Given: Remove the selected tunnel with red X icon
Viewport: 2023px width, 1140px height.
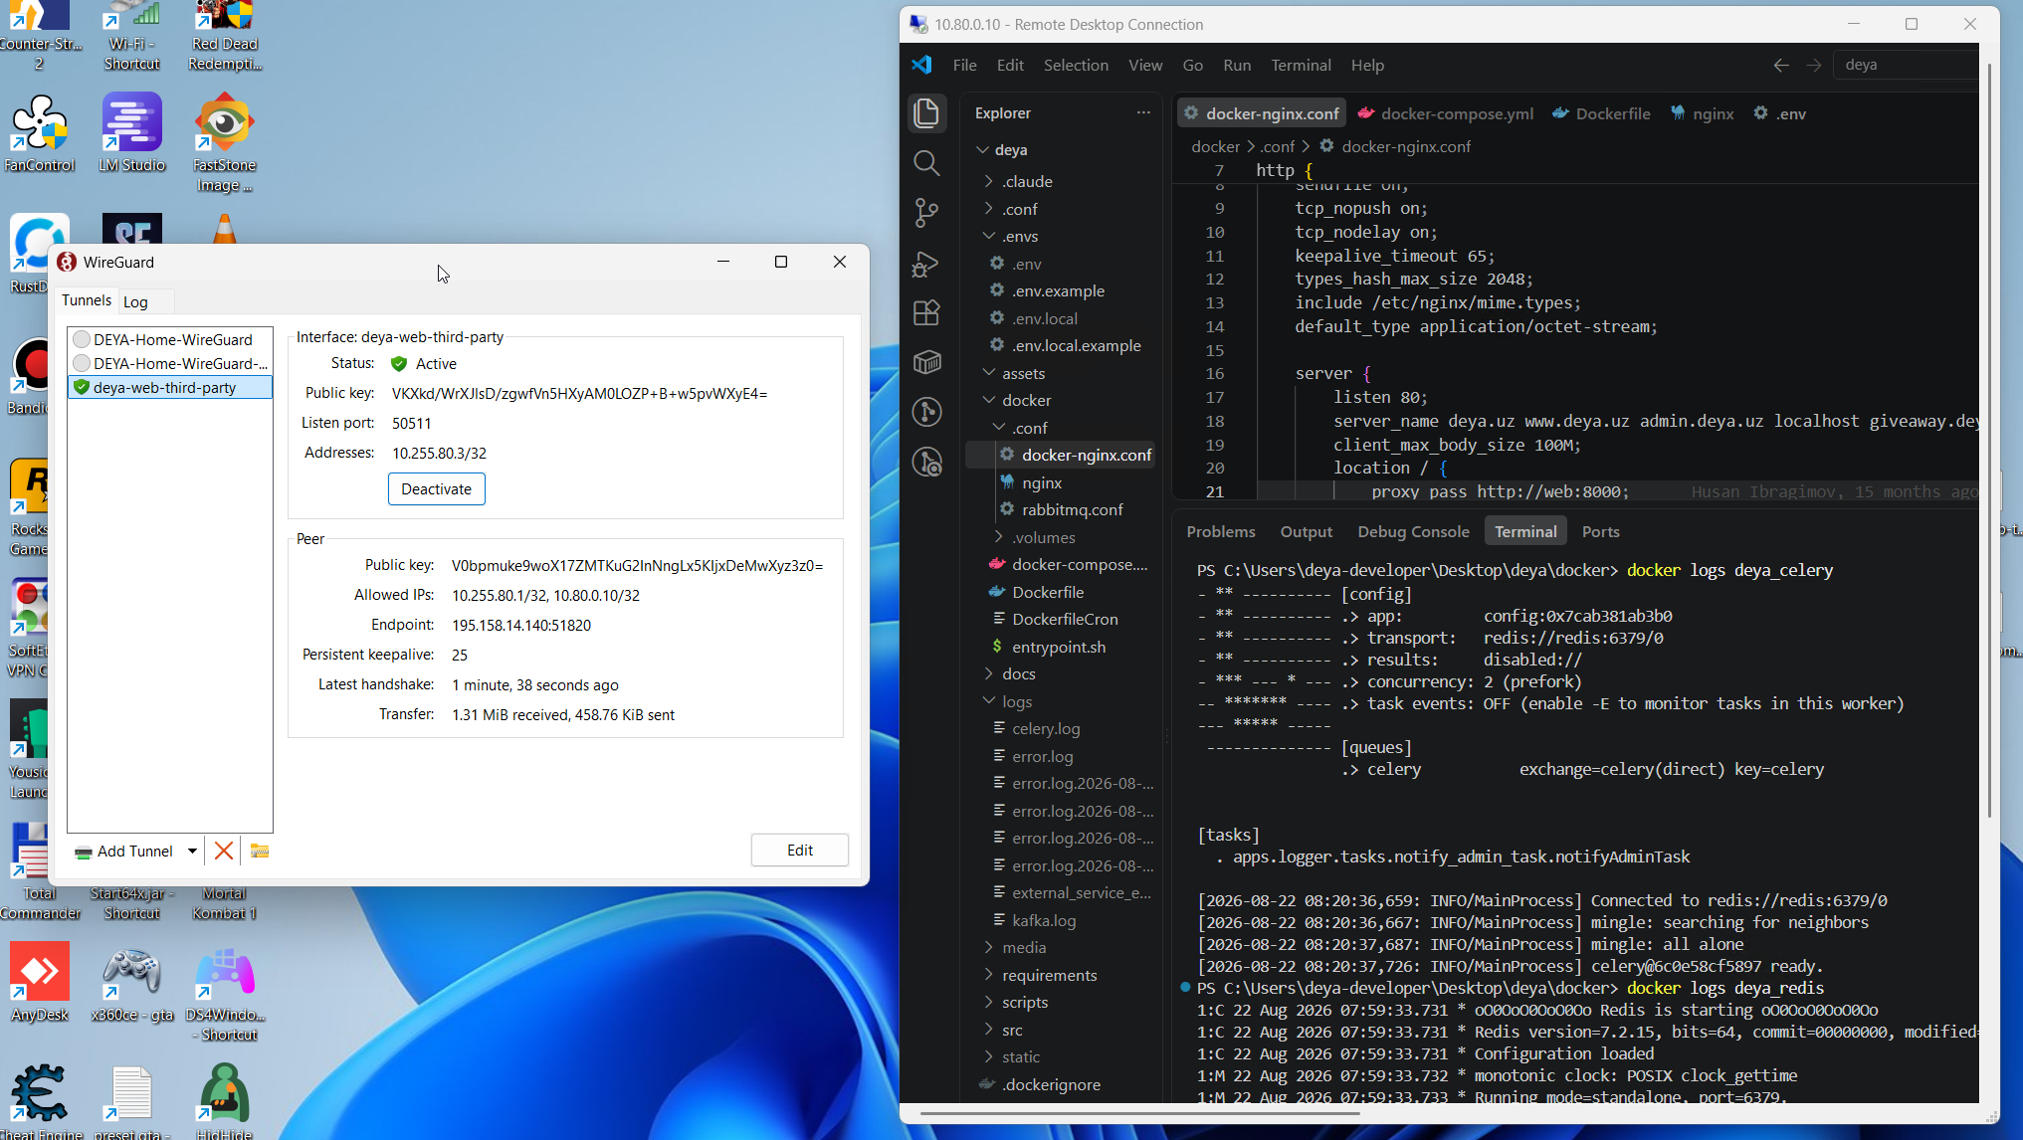Looking at the screenshot, I should (224, 851).
